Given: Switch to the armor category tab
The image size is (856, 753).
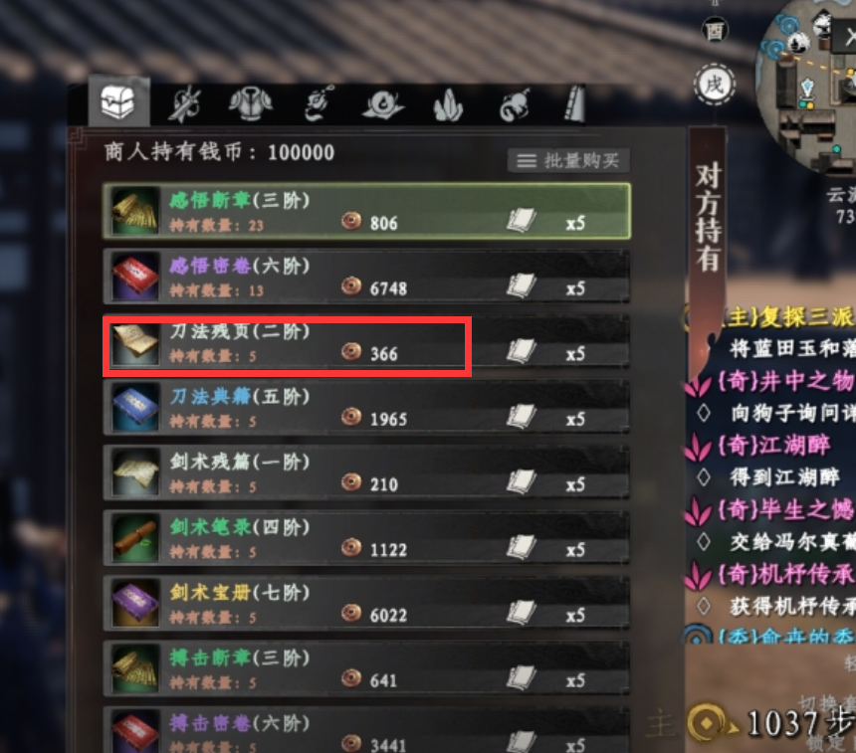Looking at the screenshot, I should (x=250, y=103).
